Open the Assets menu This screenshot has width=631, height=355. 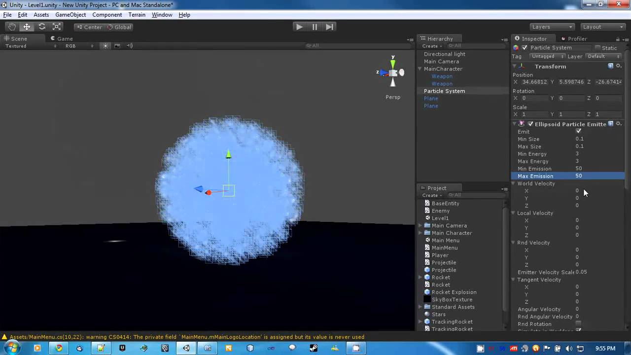[x=41, y=15]
